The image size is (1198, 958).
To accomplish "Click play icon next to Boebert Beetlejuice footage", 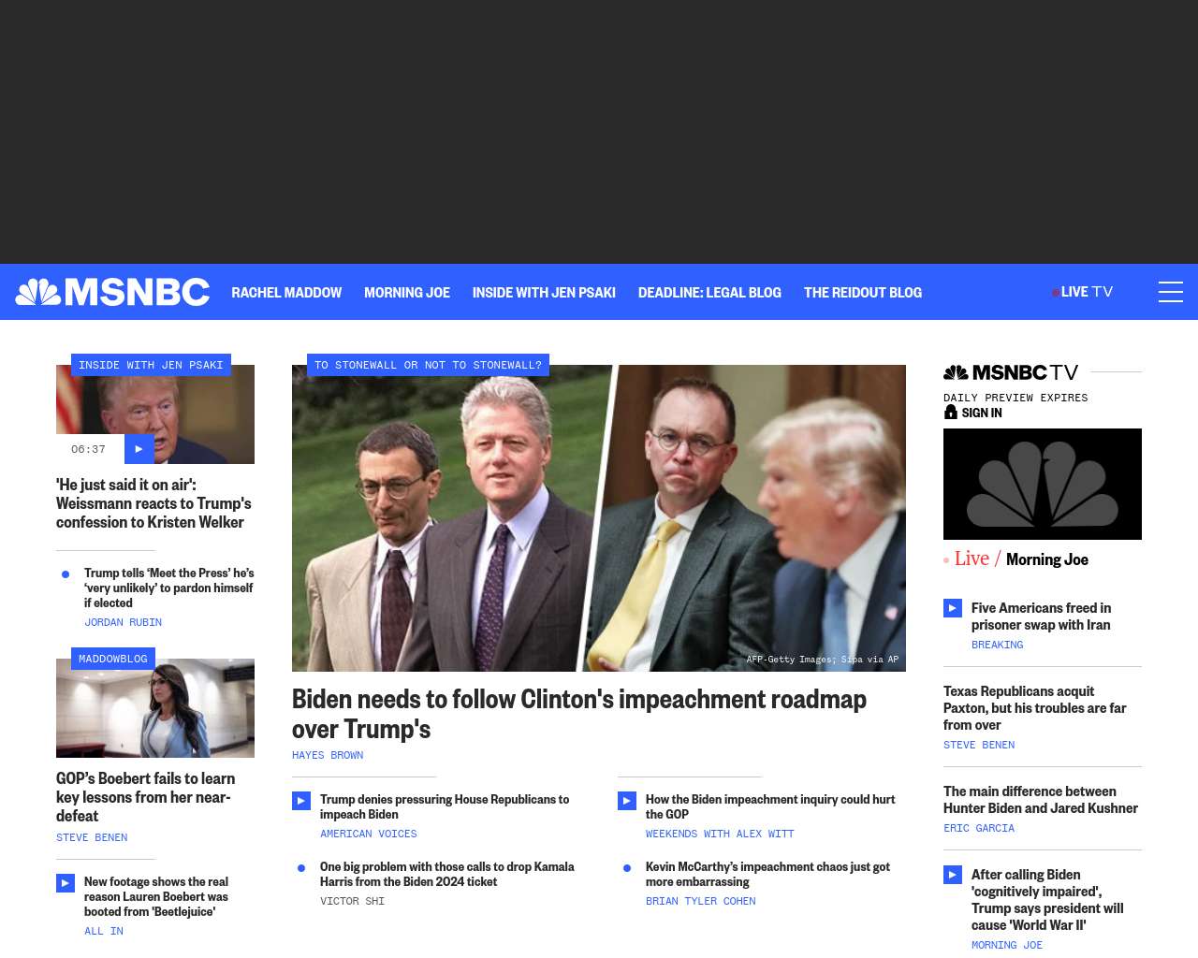I will coord(66,883).
